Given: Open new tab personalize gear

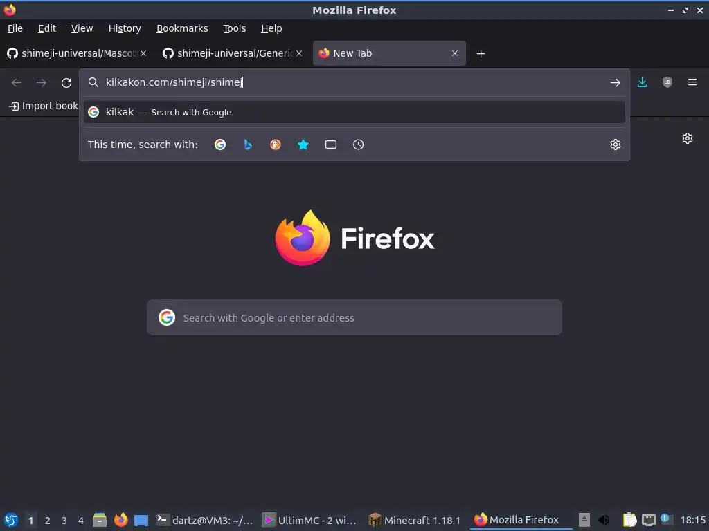Looking at the screenshot, I should (x=688, y=138).
